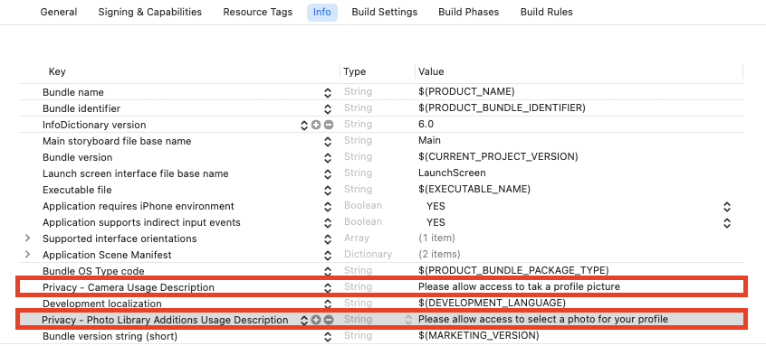The width and height of the screenshot is (766, 346).
Task: Sort by the Key column header
Action: tap(57, 71)
